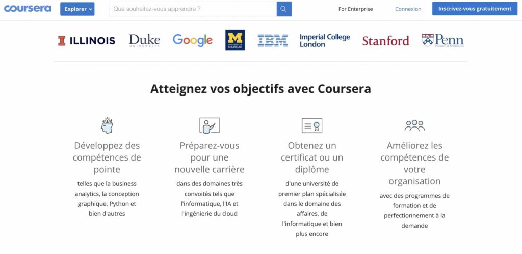Focus the "Que souhaitez-vous apprendre" search field
Screen dimensions: 522x254
pyautogui.click(x=193, y=9)
